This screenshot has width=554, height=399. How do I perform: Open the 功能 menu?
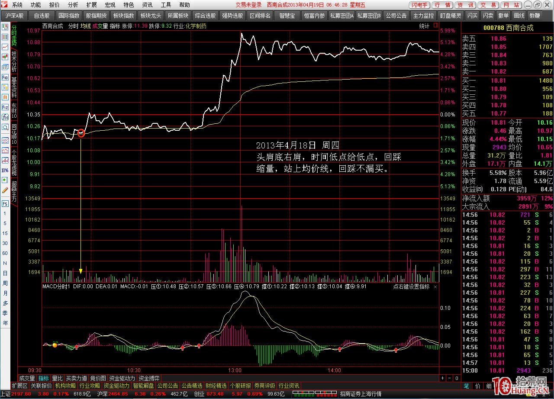(36, 5)
